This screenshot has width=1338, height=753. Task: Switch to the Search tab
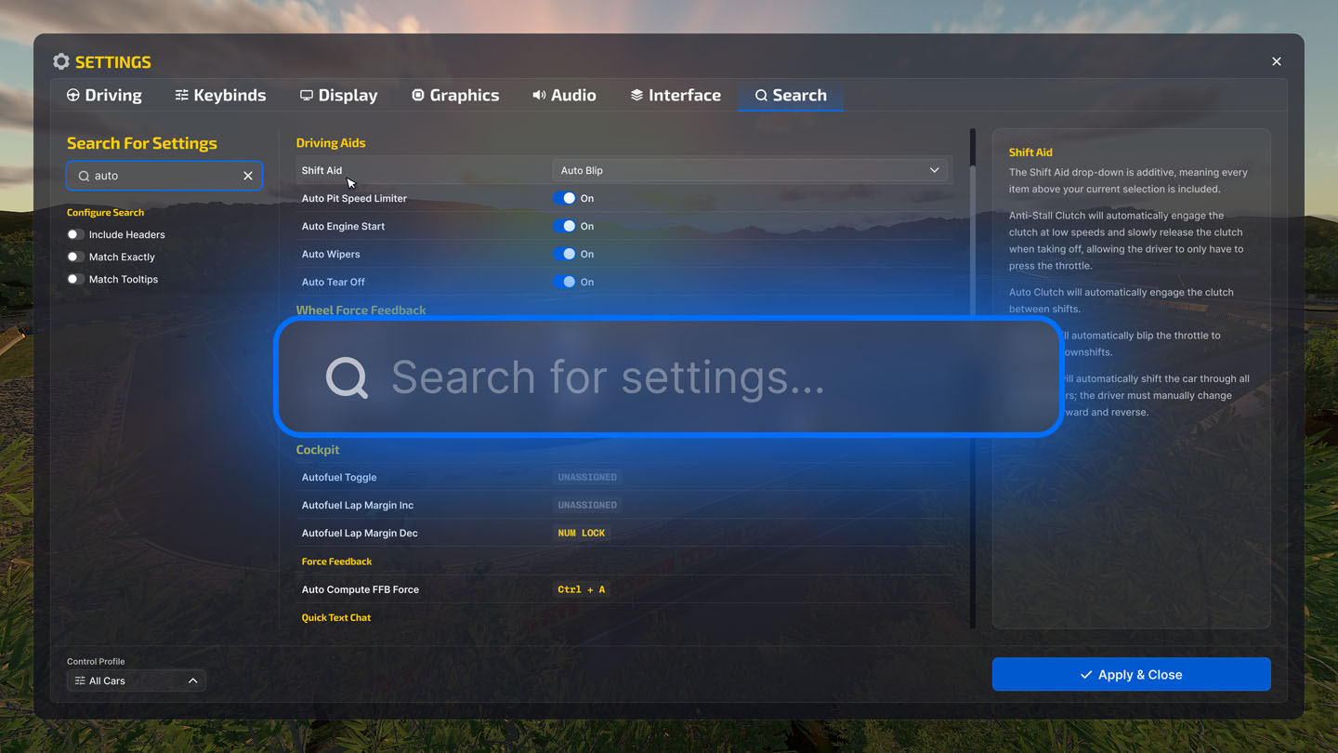[791, 96]
